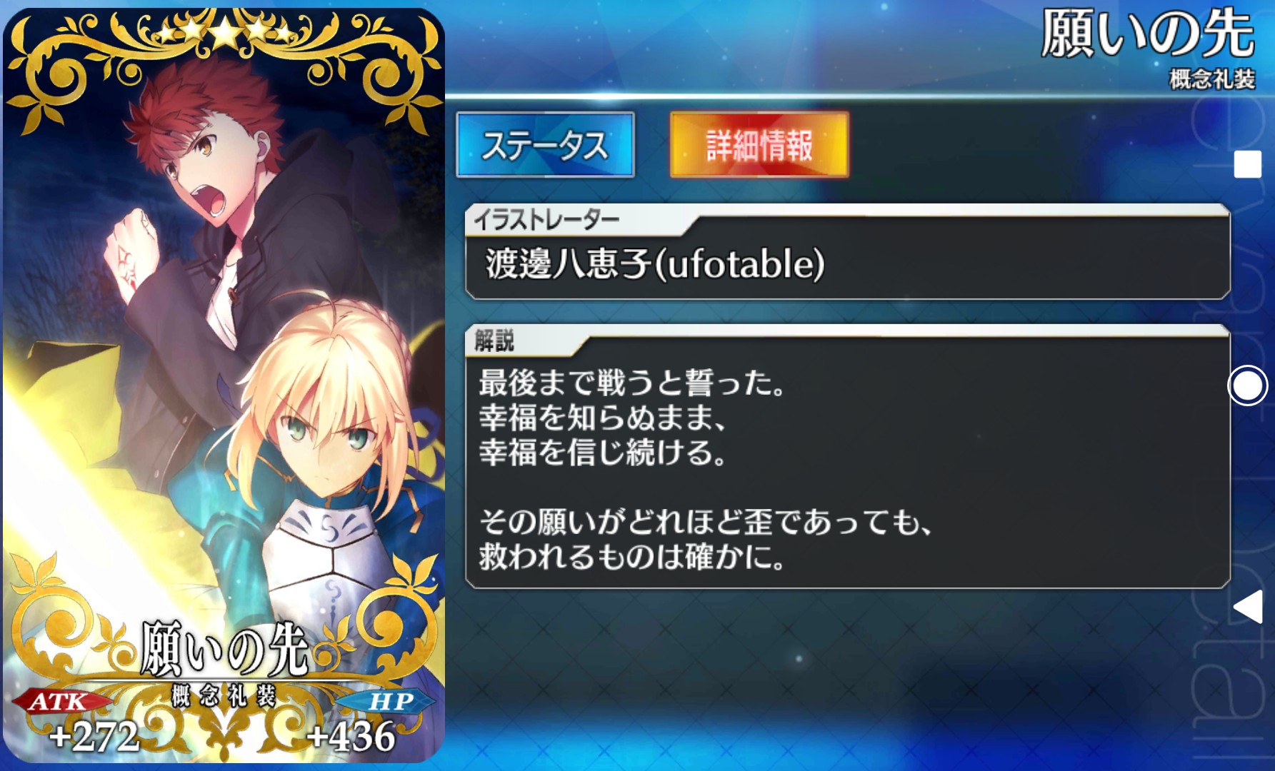Click the 願いの先 title at top right
This screenshot has width=1275, height=771.
click(x=1147, y=34)
